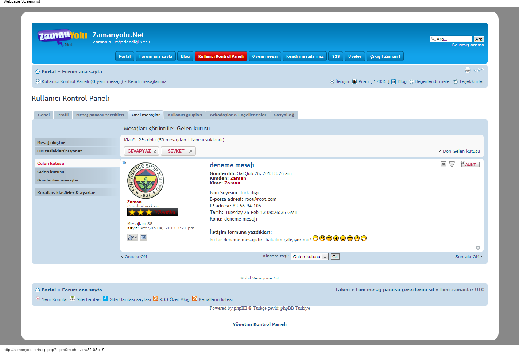Screen dimensions: 519x352
Task: Send private message via the ÖM icon
Action: tap(132, 237)
